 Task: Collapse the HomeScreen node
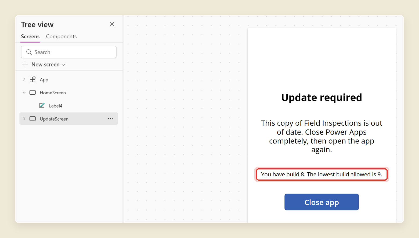click(24, 92)
